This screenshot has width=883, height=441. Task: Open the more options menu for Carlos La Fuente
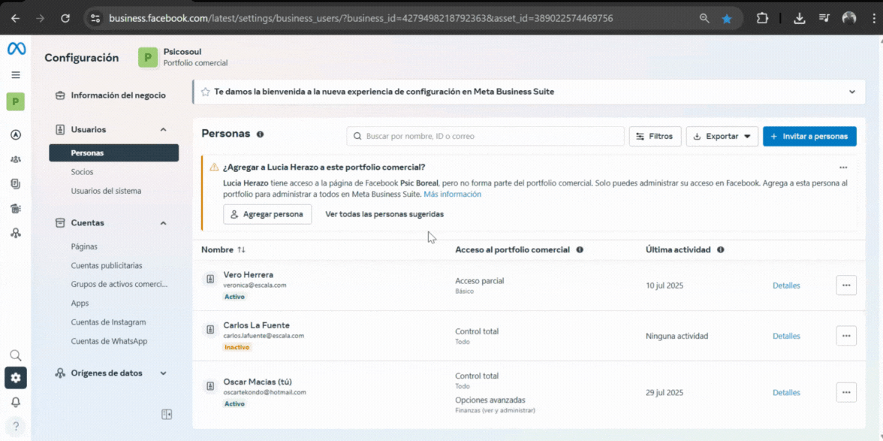(846, 336)
